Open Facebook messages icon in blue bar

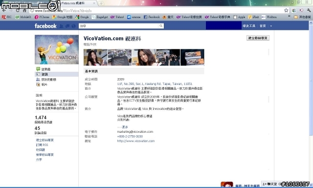coord(67,26)
